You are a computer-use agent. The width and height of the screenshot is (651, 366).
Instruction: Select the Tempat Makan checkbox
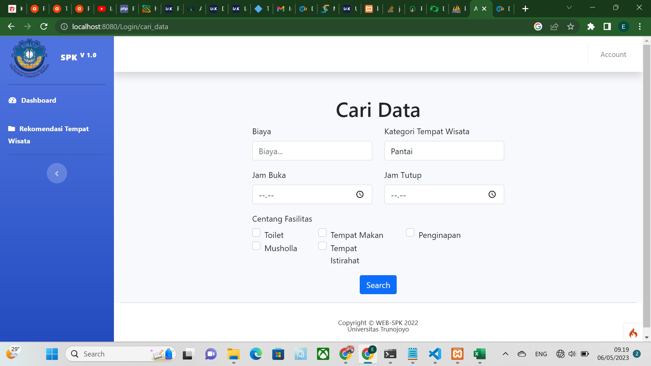[x=322, y=232]
